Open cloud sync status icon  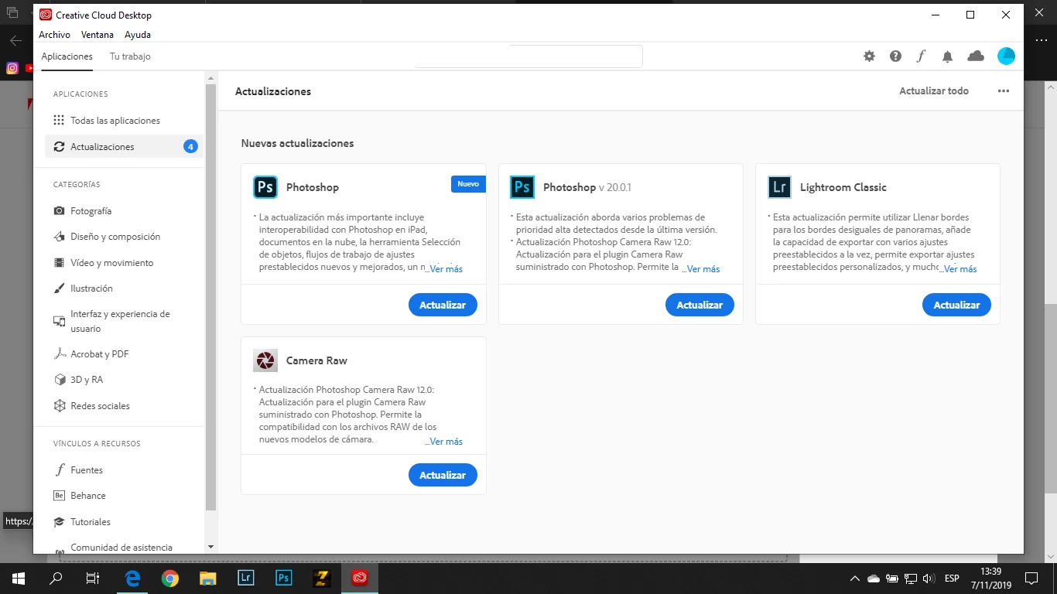(x=976, y=56)
